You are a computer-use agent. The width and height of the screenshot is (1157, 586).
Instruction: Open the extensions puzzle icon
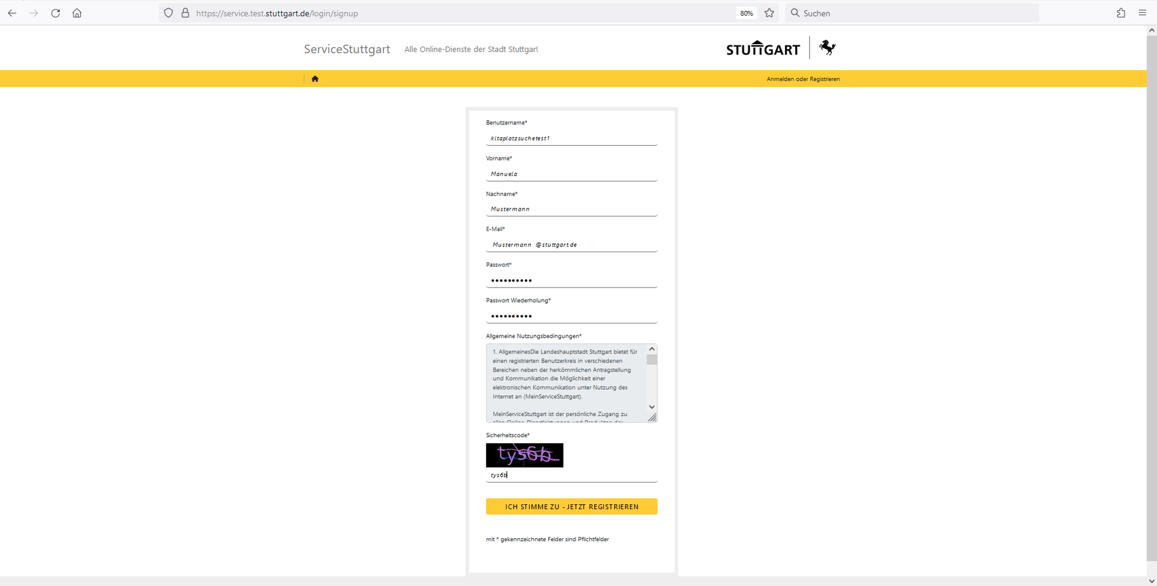click(1121, 13)
